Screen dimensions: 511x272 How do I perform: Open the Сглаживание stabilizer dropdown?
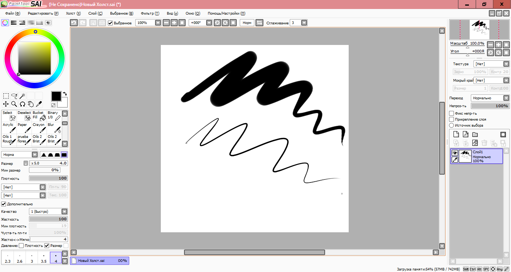click(x=304, y=23)
